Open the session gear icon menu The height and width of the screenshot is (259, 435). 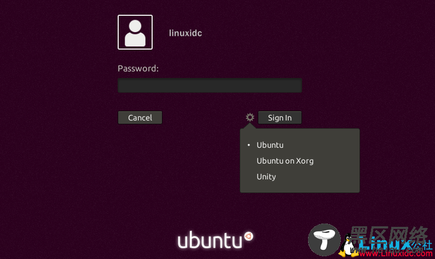pyautogui.click(x=250, y=117)
